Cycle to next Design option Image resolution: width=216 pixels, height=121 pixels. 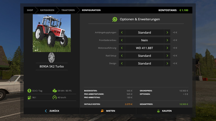167,64
